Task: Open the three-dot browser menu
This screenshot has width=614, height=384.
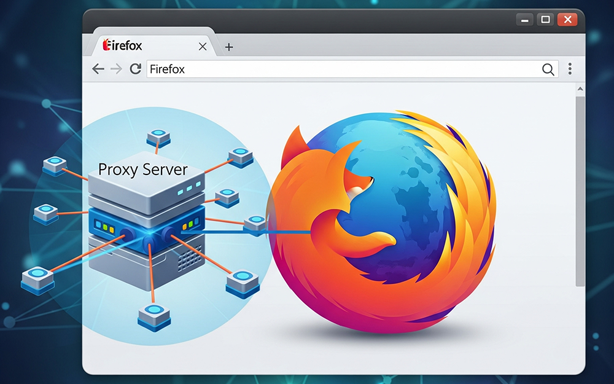Action: 570,69
